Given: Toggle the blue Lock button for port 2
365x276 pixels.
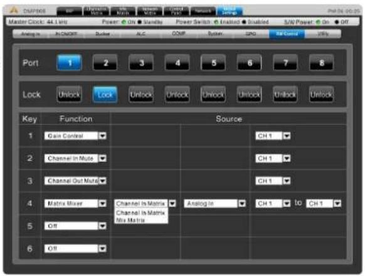Looking at the screenshot, I should pyautogui.click(x=105, y=94).
